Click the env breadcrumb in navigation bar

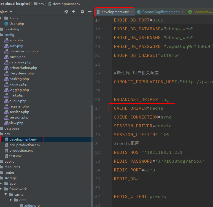click(x=41, y=4)
